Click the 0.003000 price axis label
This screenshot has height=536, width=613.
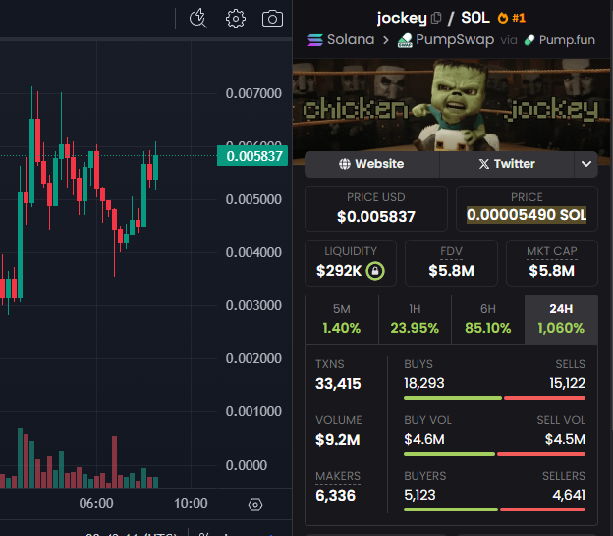(x=253, y=305)
